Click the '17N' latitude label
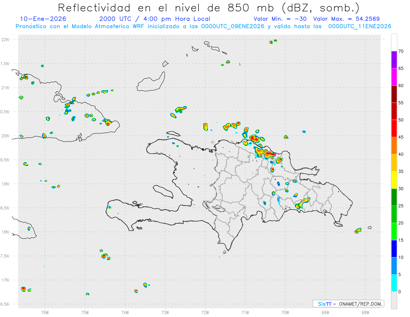410x317 pixels. pyautogui.click(x=5, y=280)
